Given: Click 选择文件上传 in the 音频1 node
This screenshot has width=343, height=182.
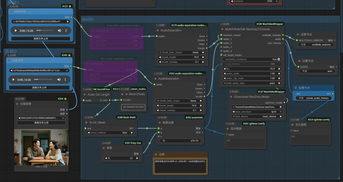Looking at the screenshot, I should point(41,39).
